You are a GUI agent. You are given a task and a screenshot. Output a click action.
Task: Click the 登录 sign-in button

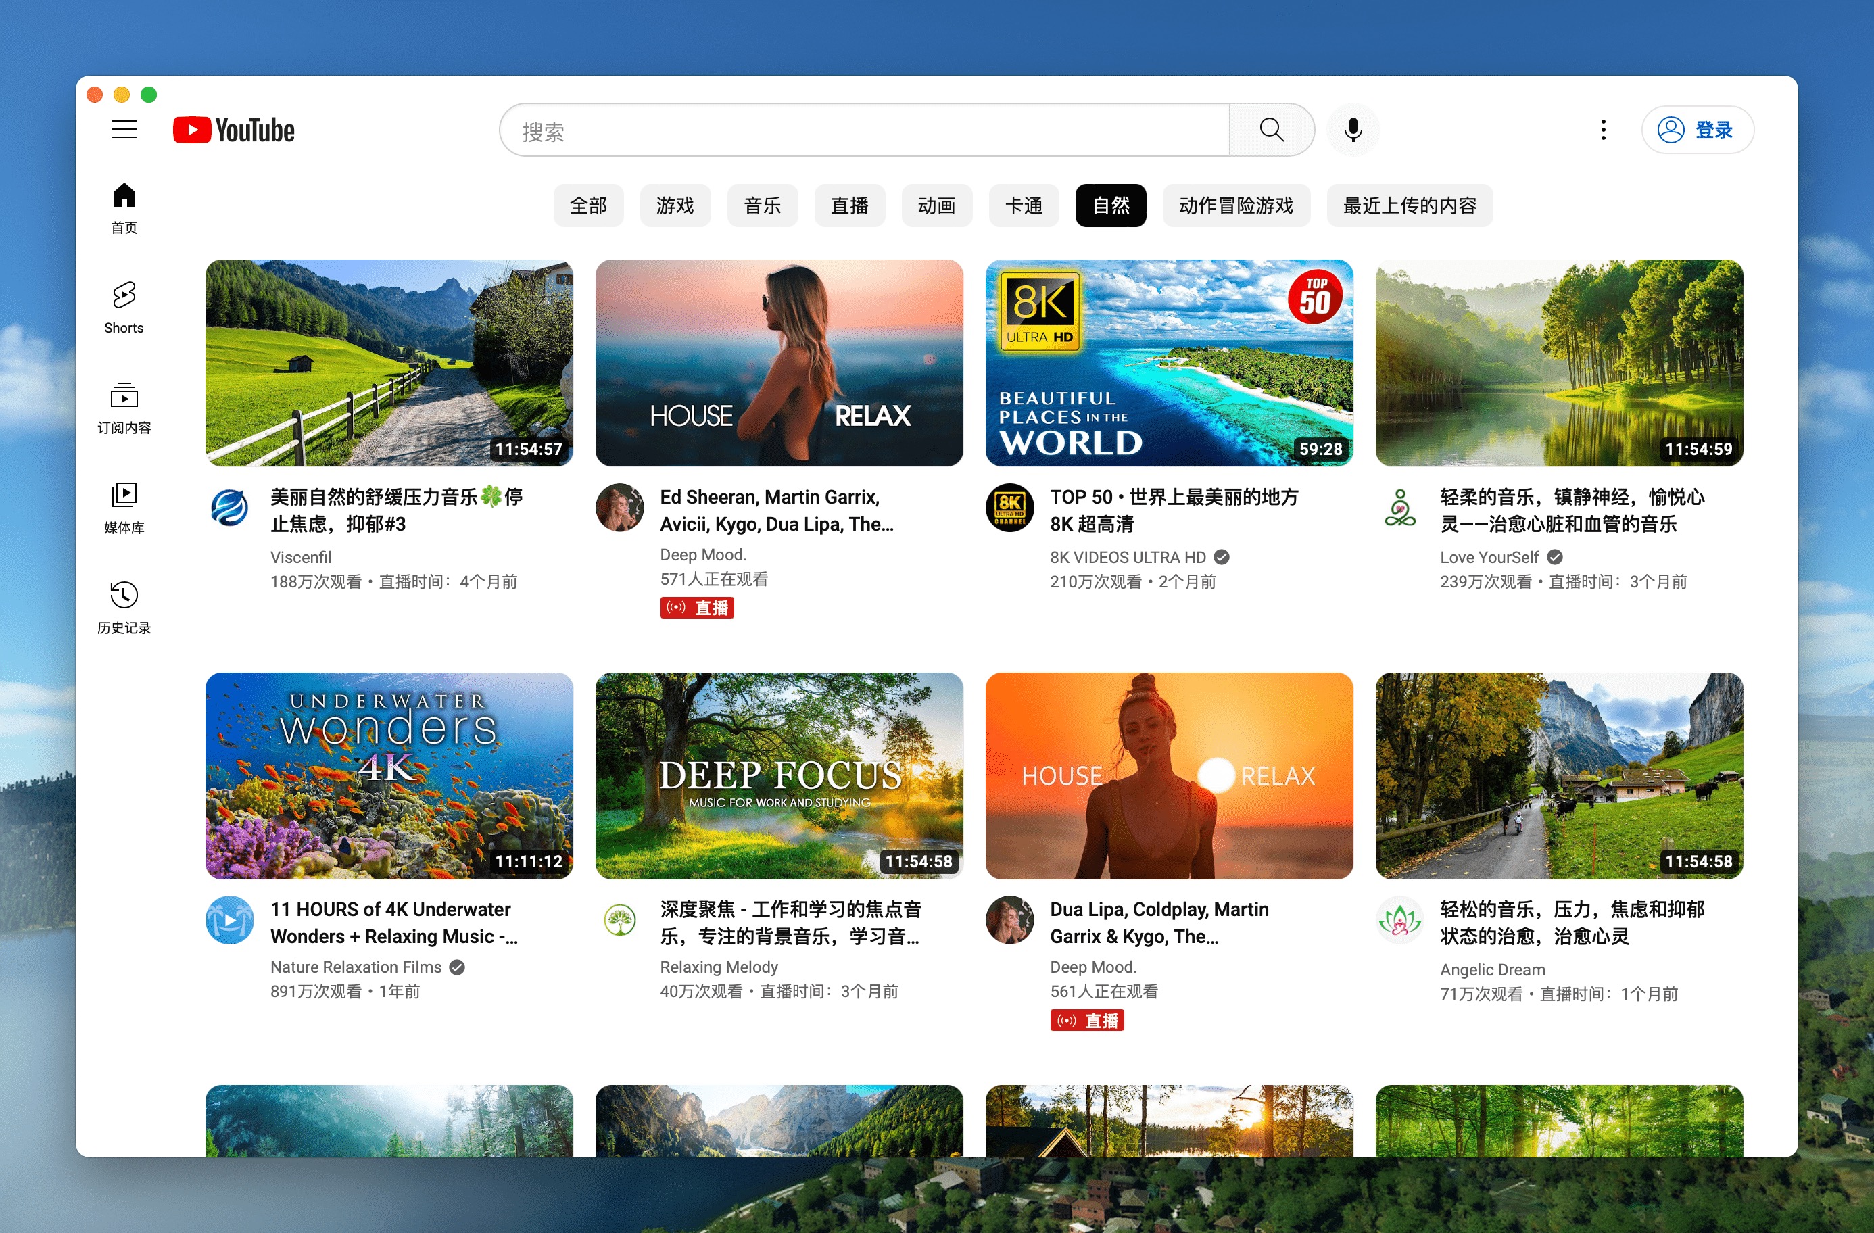click(x=1697, y=130)
